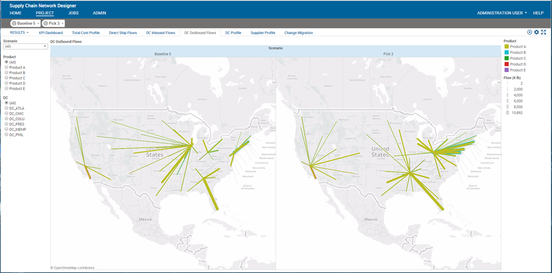Viewport: 552px width, 273px height.
Task: Open the PROJECT menu
Action: click(x=45, y=13)
